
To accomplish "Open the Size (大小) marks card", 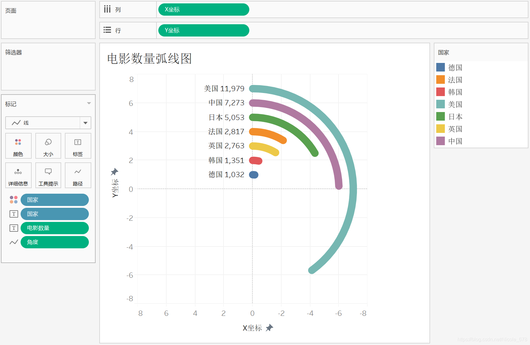I will (x=48, y=146).
